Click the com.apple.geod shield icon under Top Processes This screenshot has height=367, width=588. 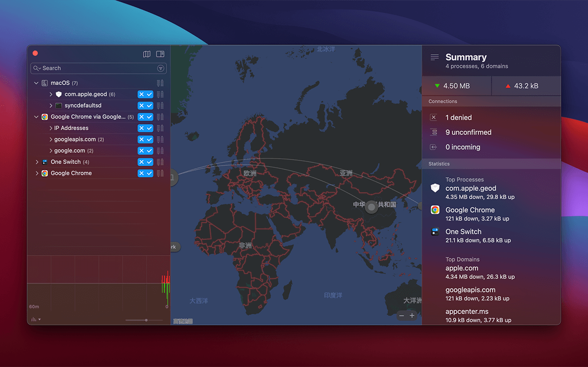(435, 188)
